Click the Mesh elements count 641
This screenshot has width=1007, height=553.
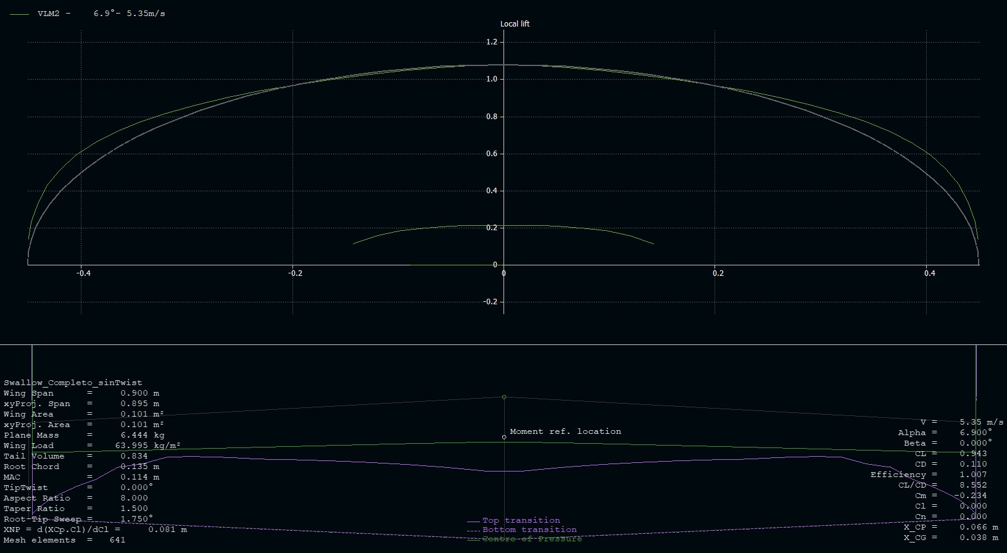117,540
